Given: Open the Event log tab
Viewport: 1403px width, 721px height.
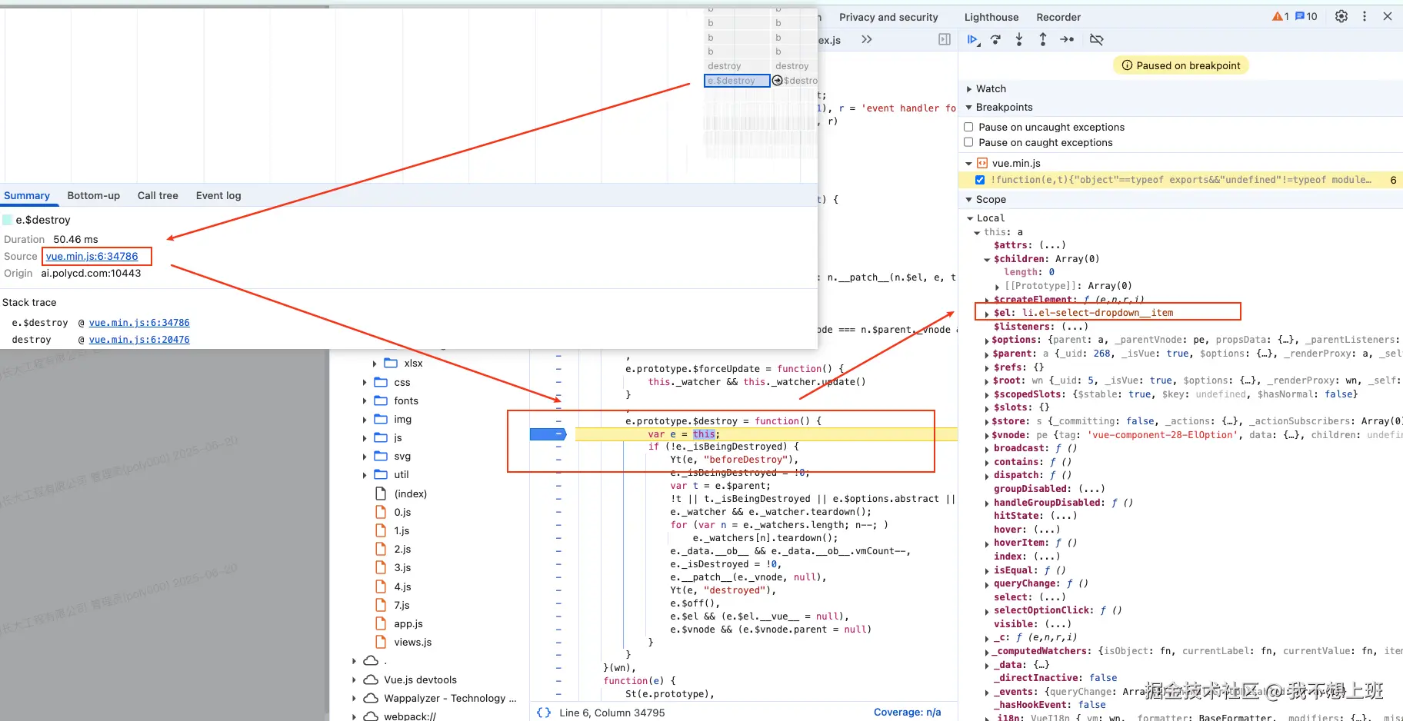Looking at the screenshot, I should point(218,195).
